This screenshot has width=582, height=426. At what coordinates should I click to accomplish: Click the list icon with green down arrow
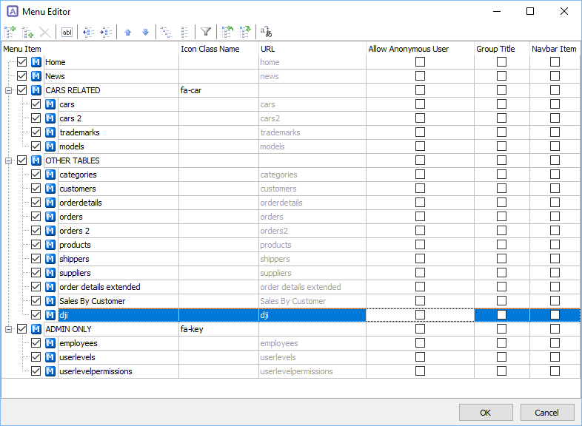(x=245, y=32)
